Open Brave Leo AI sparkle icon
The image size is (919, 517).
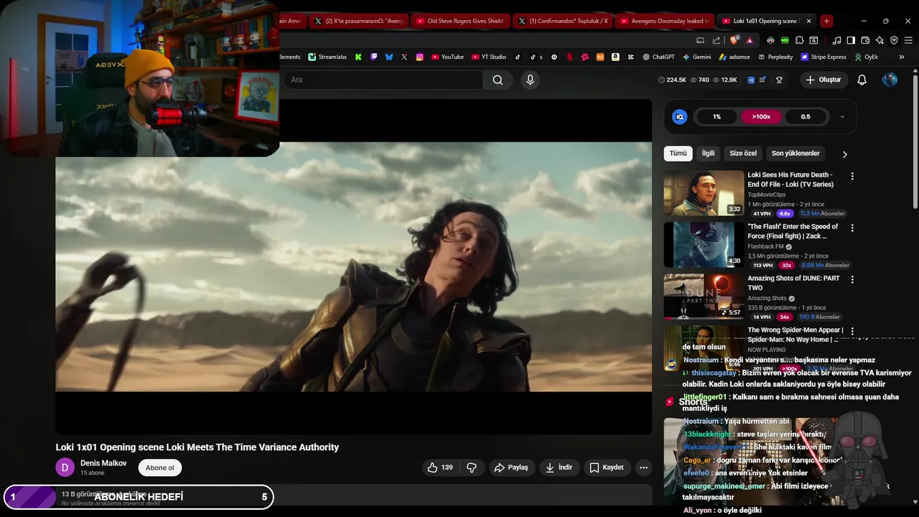click(880, 40)
